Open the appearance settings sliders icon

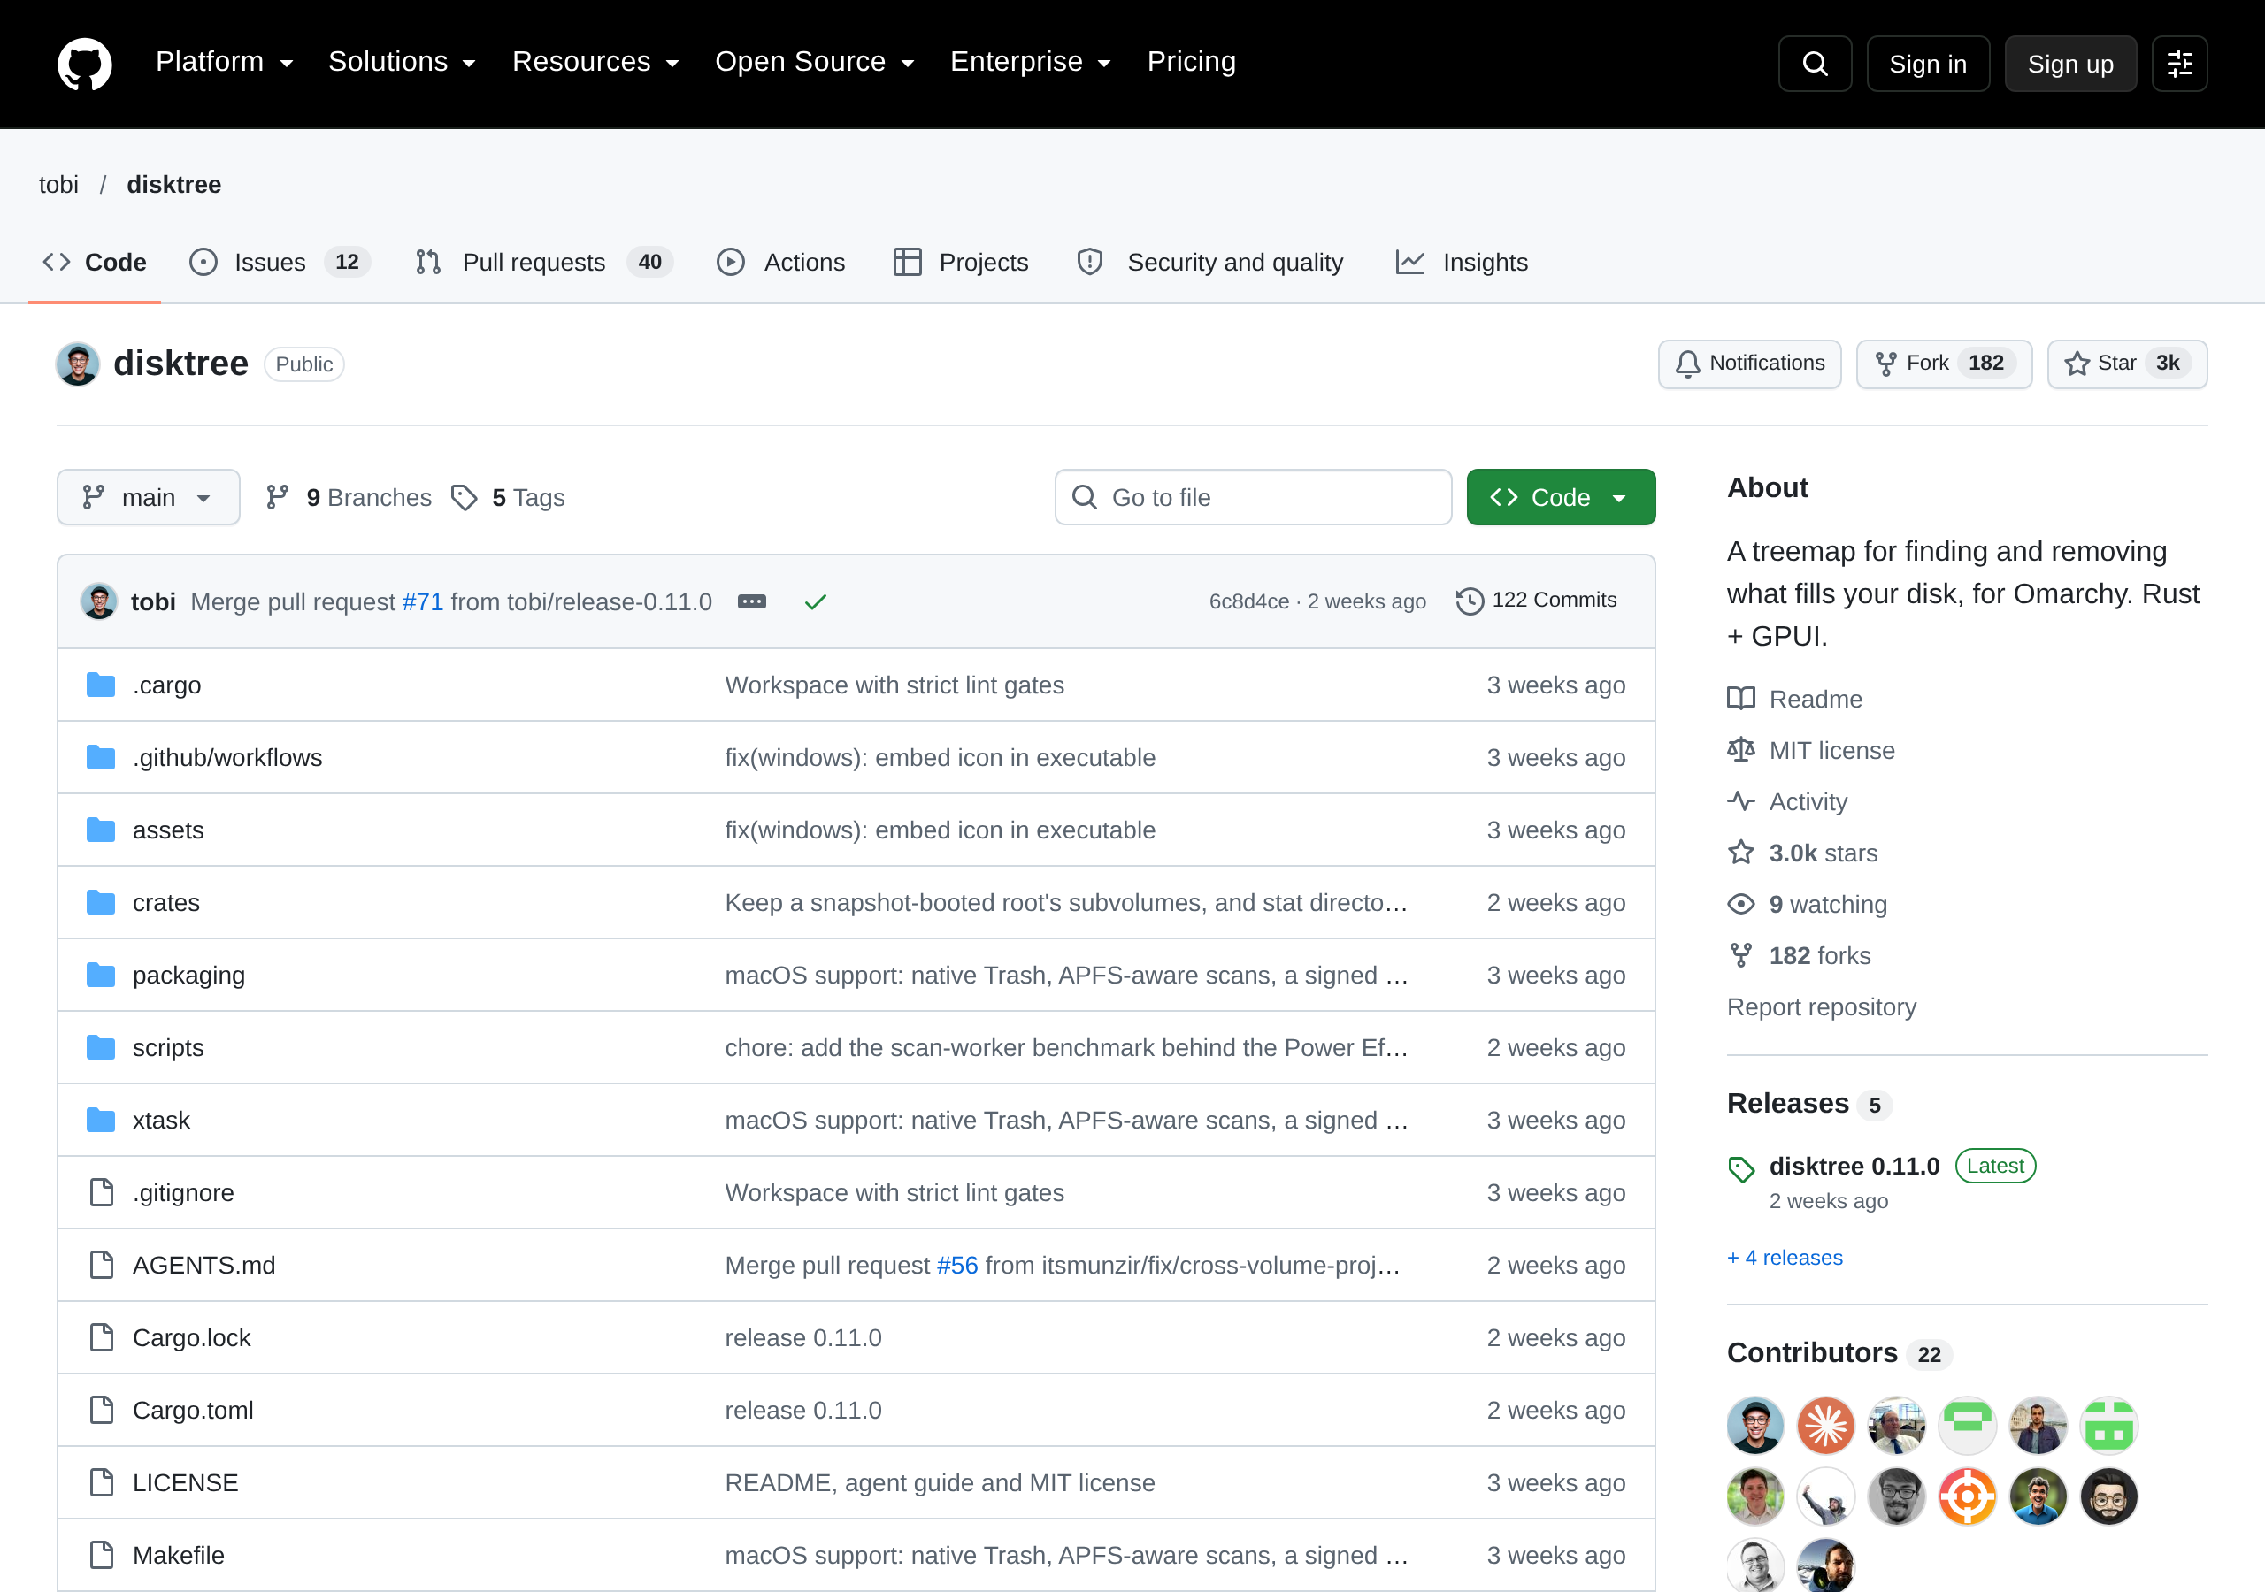tap(2179, 64)
